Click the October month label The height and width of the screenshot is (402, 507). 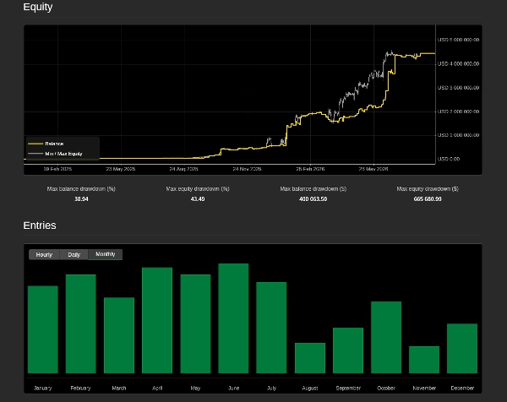tap(386, 388)
